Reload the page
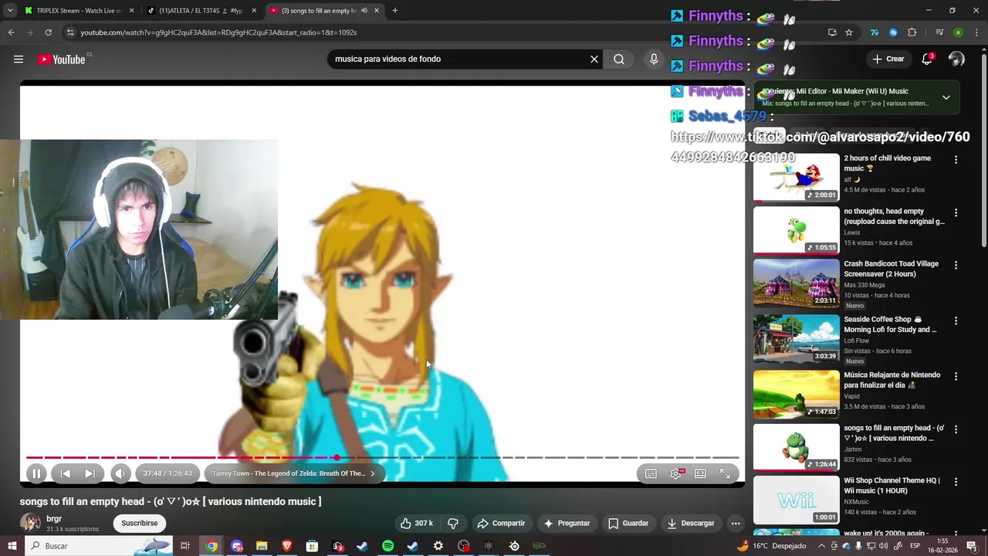 48,32
